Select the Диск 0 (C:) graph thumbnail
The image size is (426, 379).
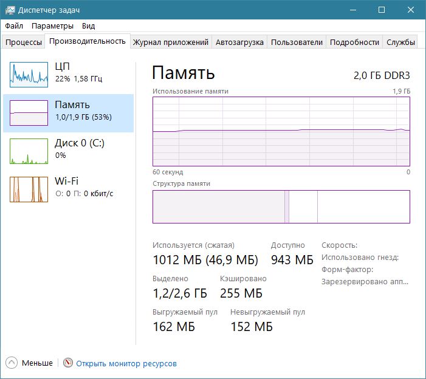[29, 151]
